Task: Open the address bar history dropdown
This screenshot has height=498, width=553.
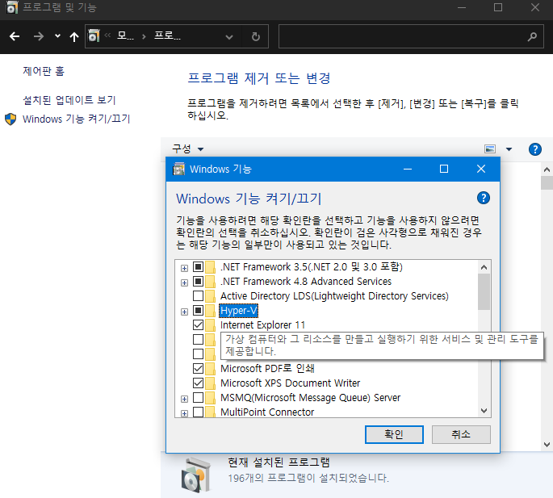Action: (229, 36)
